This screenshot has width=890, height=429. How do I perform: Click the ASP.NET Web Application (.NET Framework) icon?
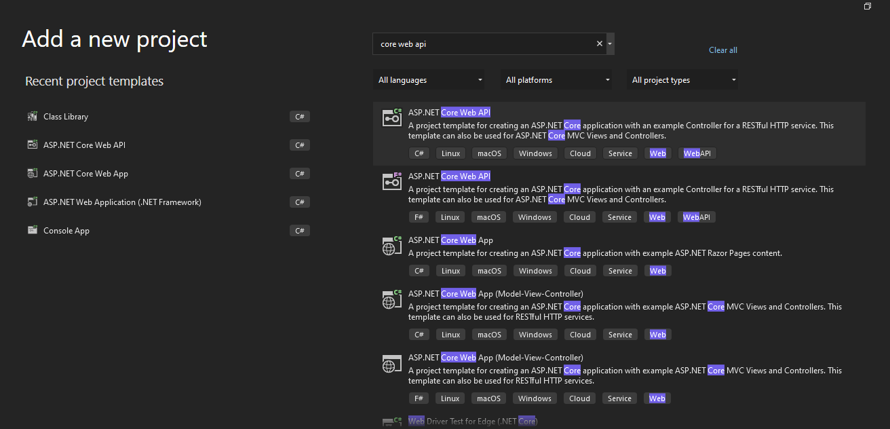click(x=32, y=202)
